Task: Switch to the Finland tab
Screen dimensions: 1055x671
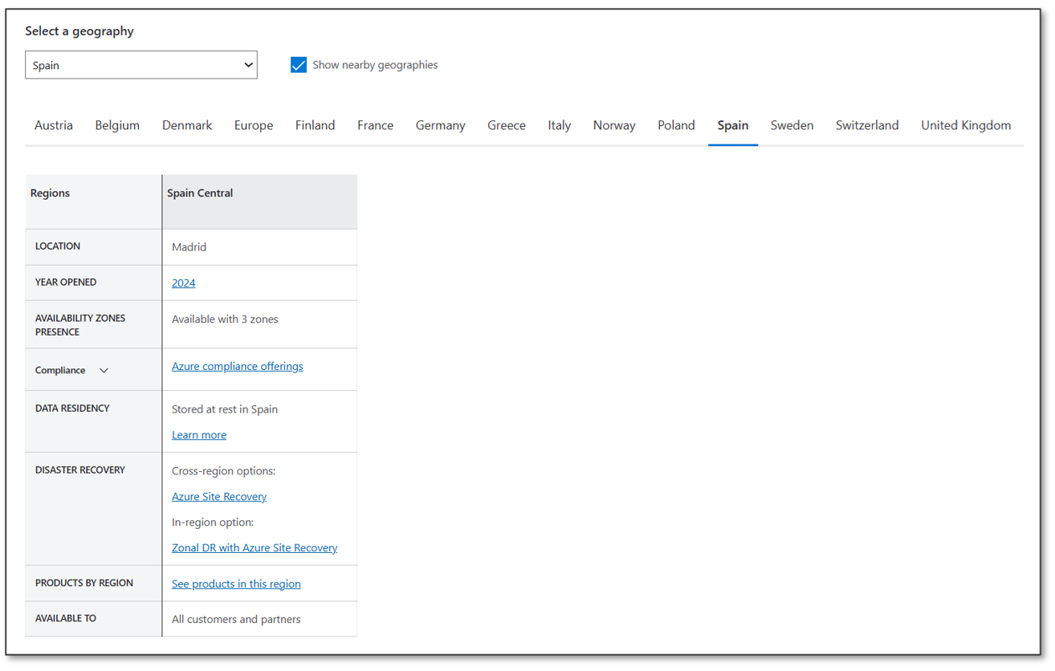Action: (x=315, y=125)
